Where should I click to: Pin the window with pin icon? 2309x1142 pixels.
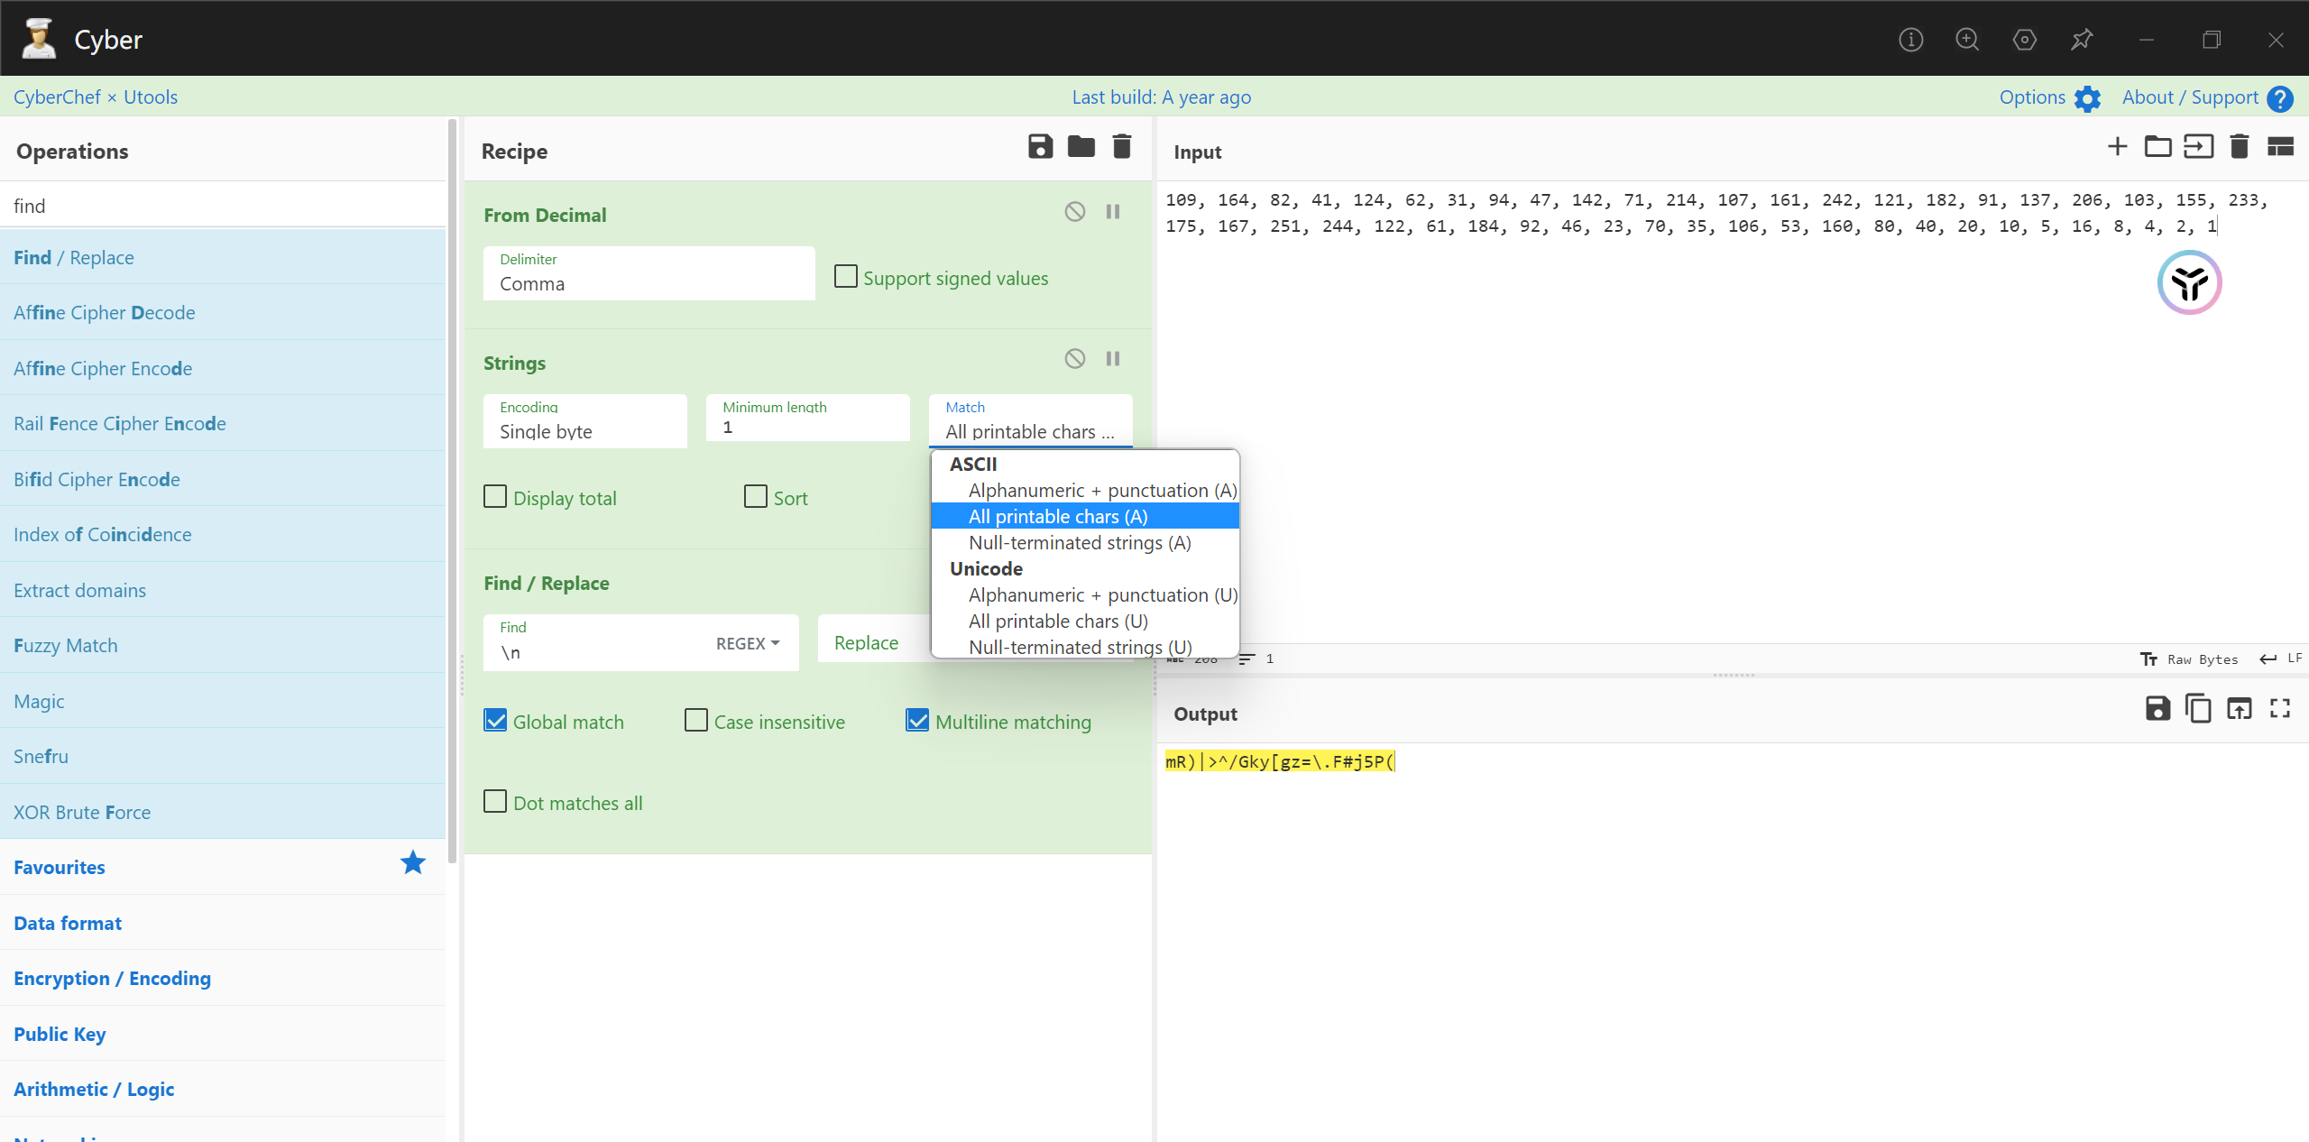[2082, 40]
